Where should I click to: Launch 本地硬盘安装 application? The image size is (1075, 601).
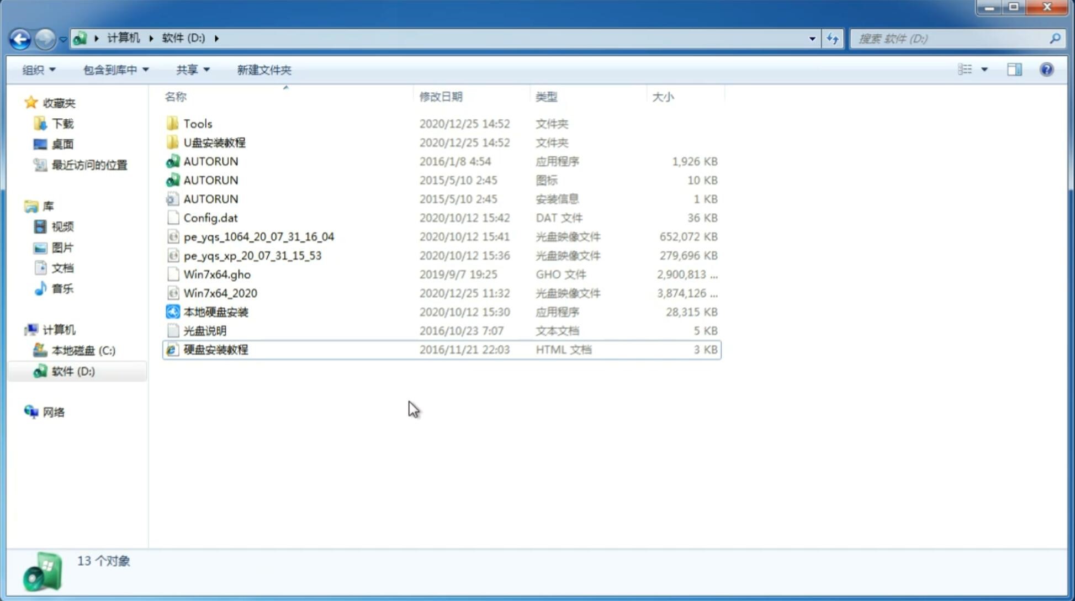214,312
